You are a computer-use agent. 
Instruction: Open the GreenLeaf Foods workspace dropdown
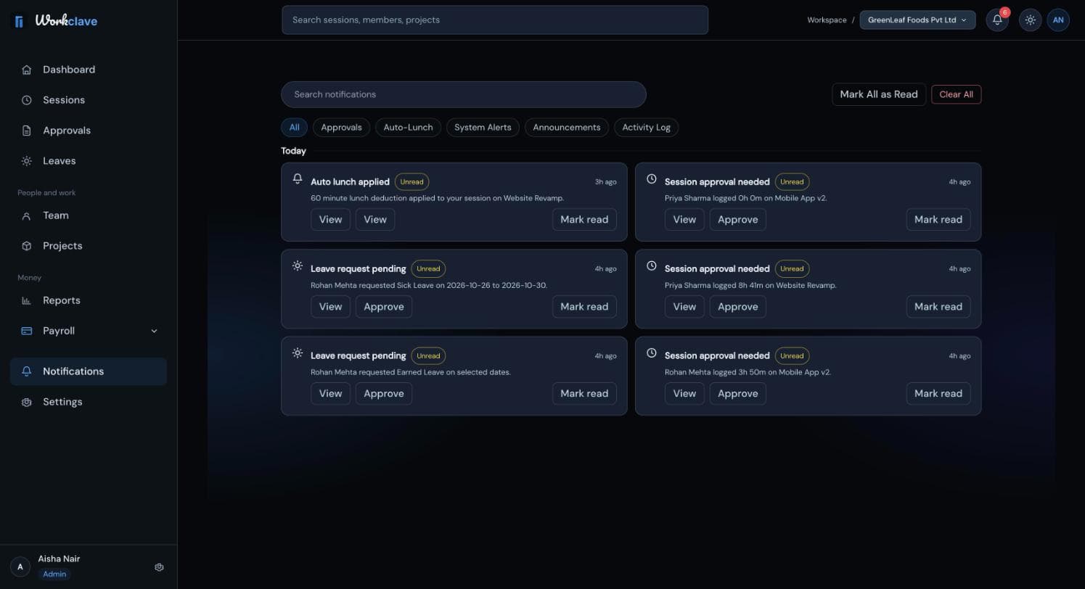point(917,20)
